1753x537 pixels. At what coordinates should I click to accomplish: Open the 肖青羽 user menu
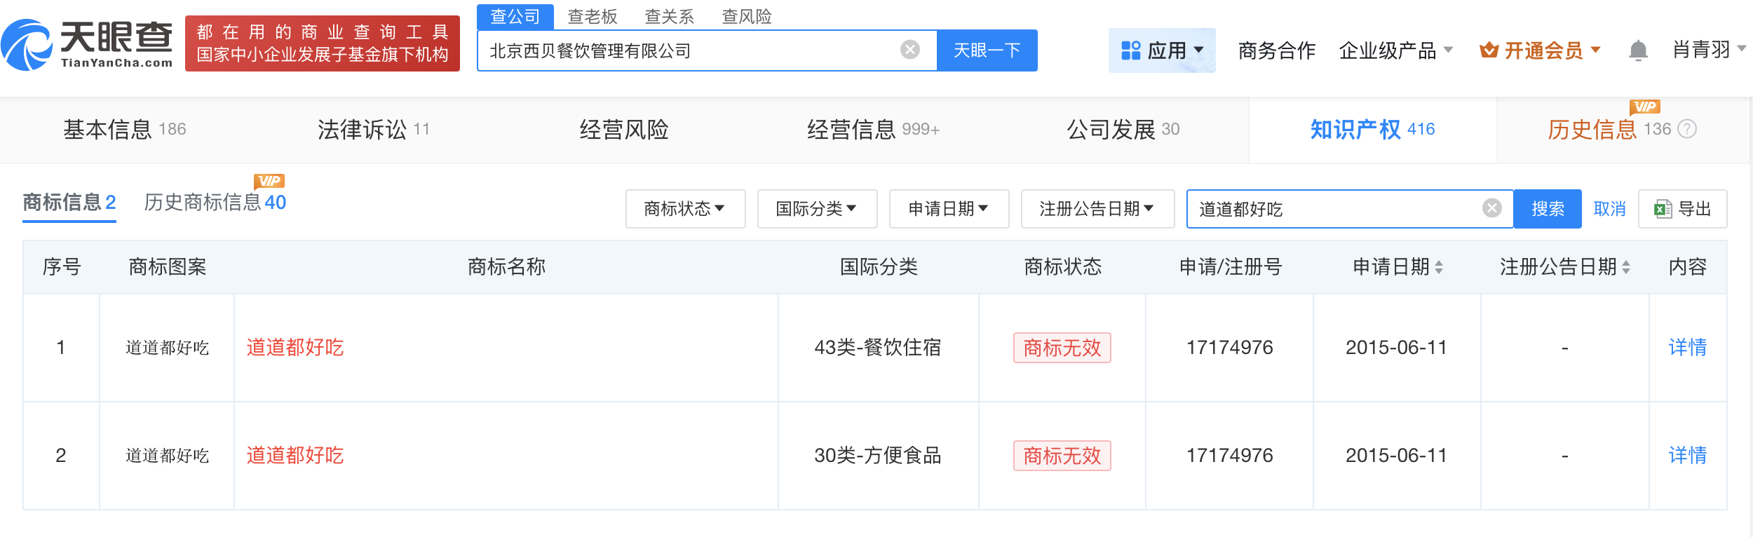(x=1708, y=50)
